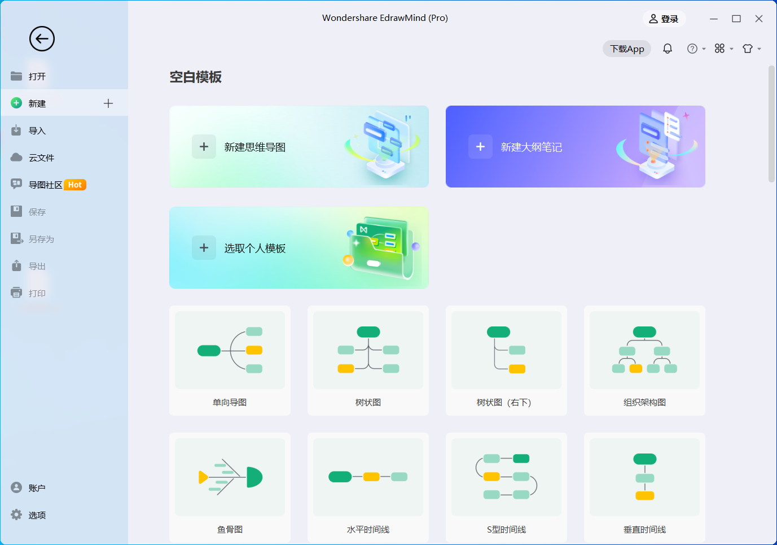Create an outline note via 新建大纲笔记
777x545 pixels.
[576, 147]
